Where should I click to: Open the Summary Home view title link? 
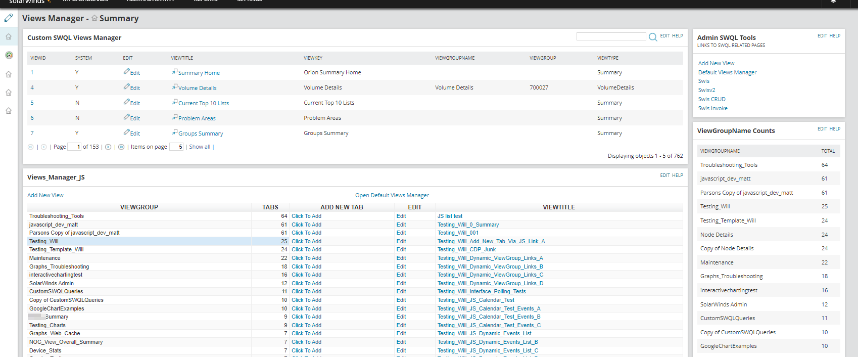199,73
